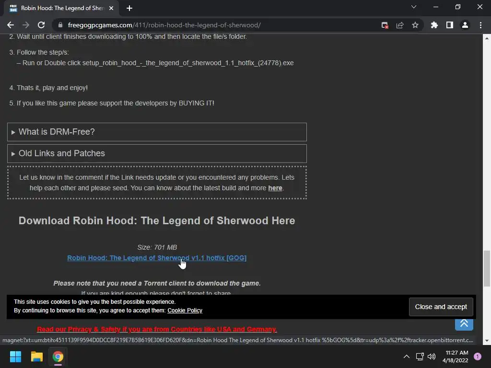The image size is (491, 368).
Task: Click the page scrollbar thumb
Action: [x=487, y=268]
